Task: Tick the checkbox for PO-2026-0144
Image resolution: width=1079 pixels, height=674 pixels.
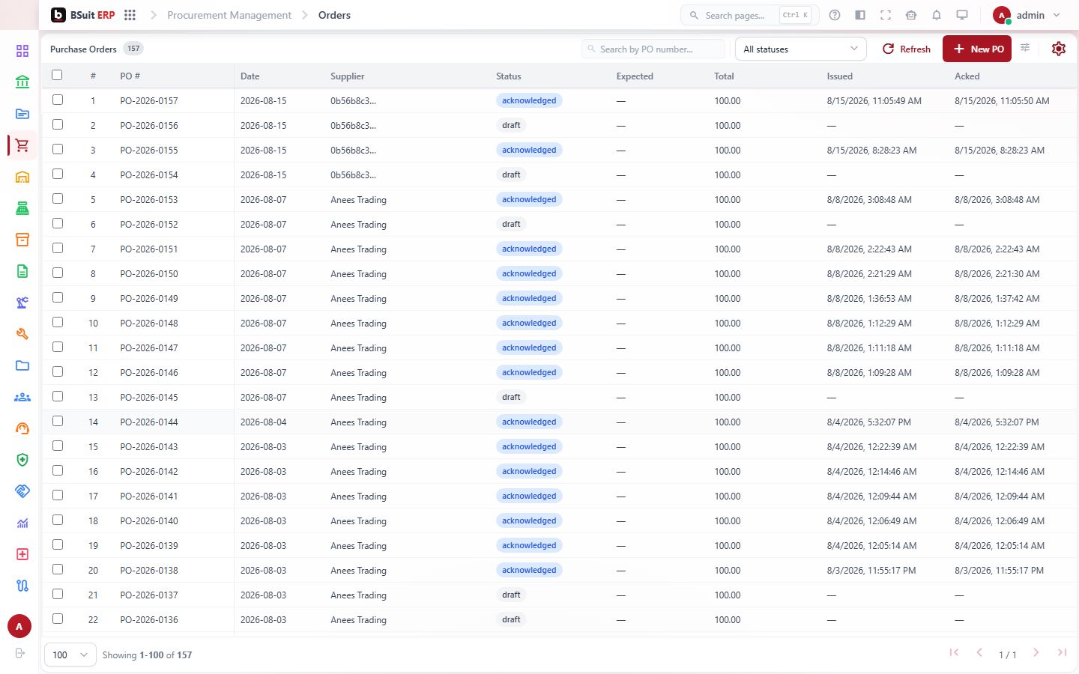Action: 58,421
